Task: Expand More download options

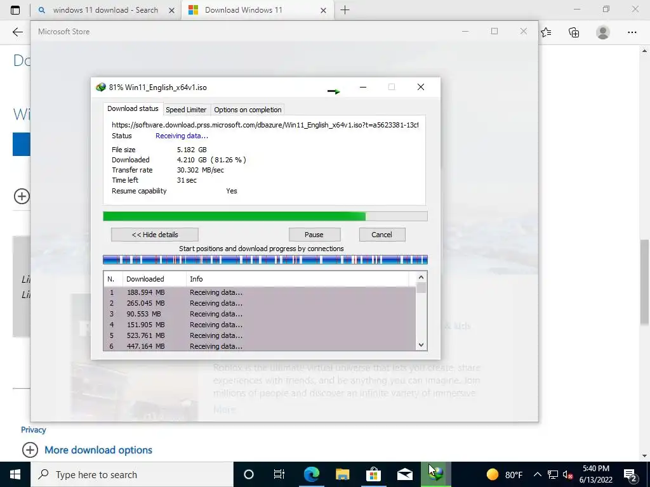Action: [x=98, y=450]
